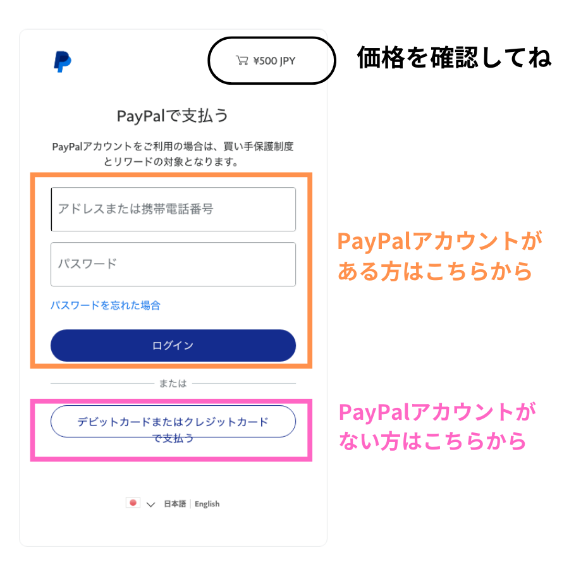Focus the email or mobile number field
This screenshot has width=569, height=569.
click(x=173, y=209)
